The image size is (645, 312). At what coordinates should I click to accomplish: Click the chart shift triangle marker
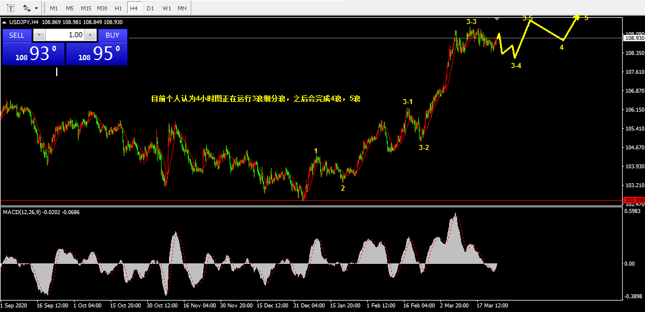(x=497, y=19)
